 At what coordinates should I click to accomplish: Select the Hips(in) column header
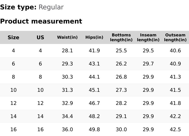[x=94, y=37]
